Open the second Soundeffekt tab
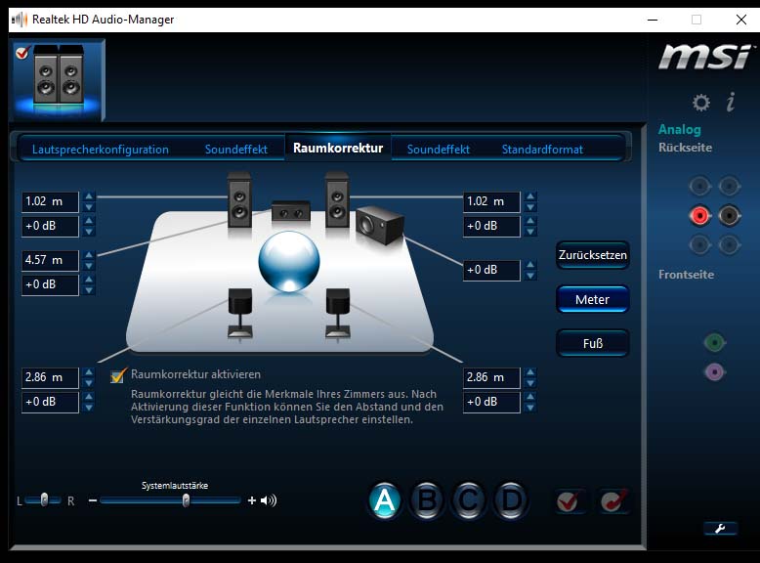 (x=439, y=150)
